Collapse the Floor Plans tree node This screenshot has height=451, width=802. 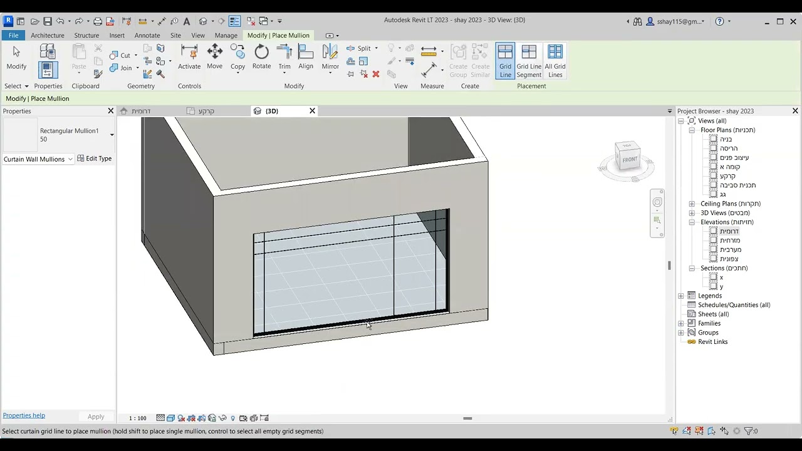[x=692, y=130]
